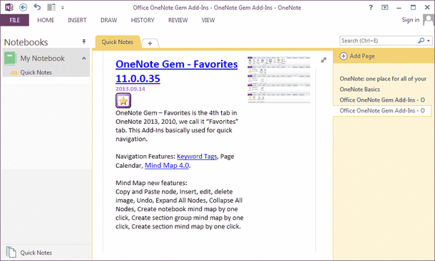Open the search scope dropdown arrow
Screen dimensions: 435x261
point(429,41)
